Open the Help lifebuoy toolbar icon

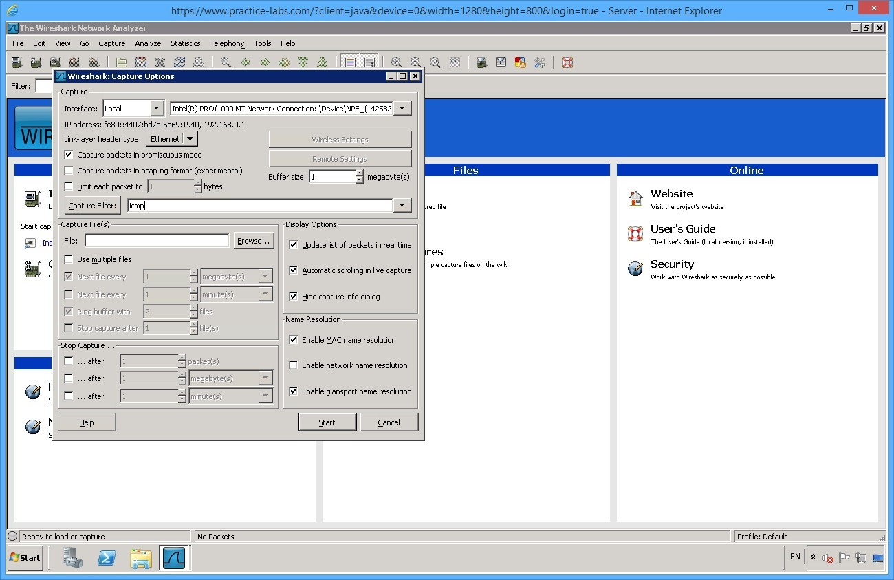(567, 63)
